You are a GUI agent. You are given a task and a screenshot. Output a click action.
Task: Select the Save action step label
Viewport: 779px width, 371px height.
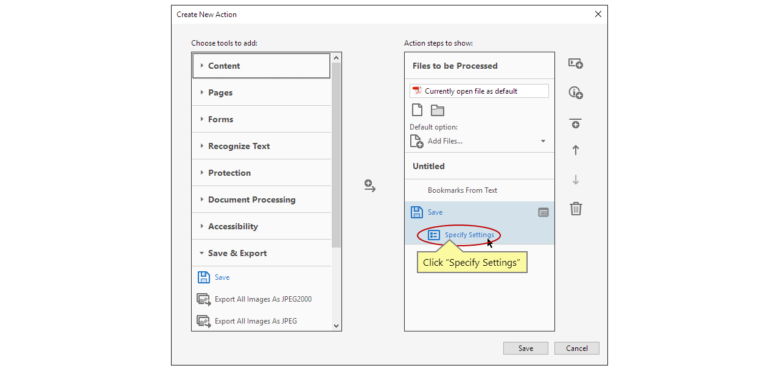point(435,212)
